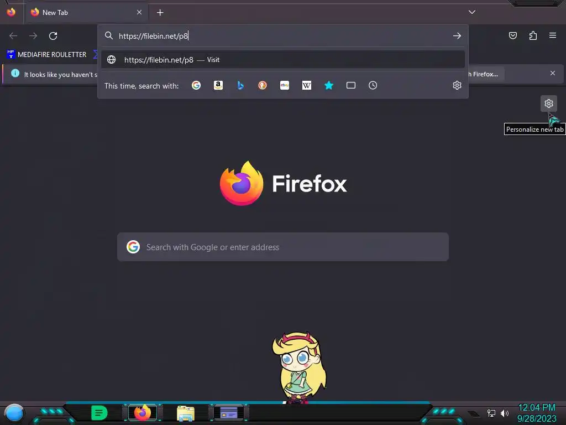Screen dimensions: 566x425
Task: Expand the list all tabs chevron
Action: point(472,12)
